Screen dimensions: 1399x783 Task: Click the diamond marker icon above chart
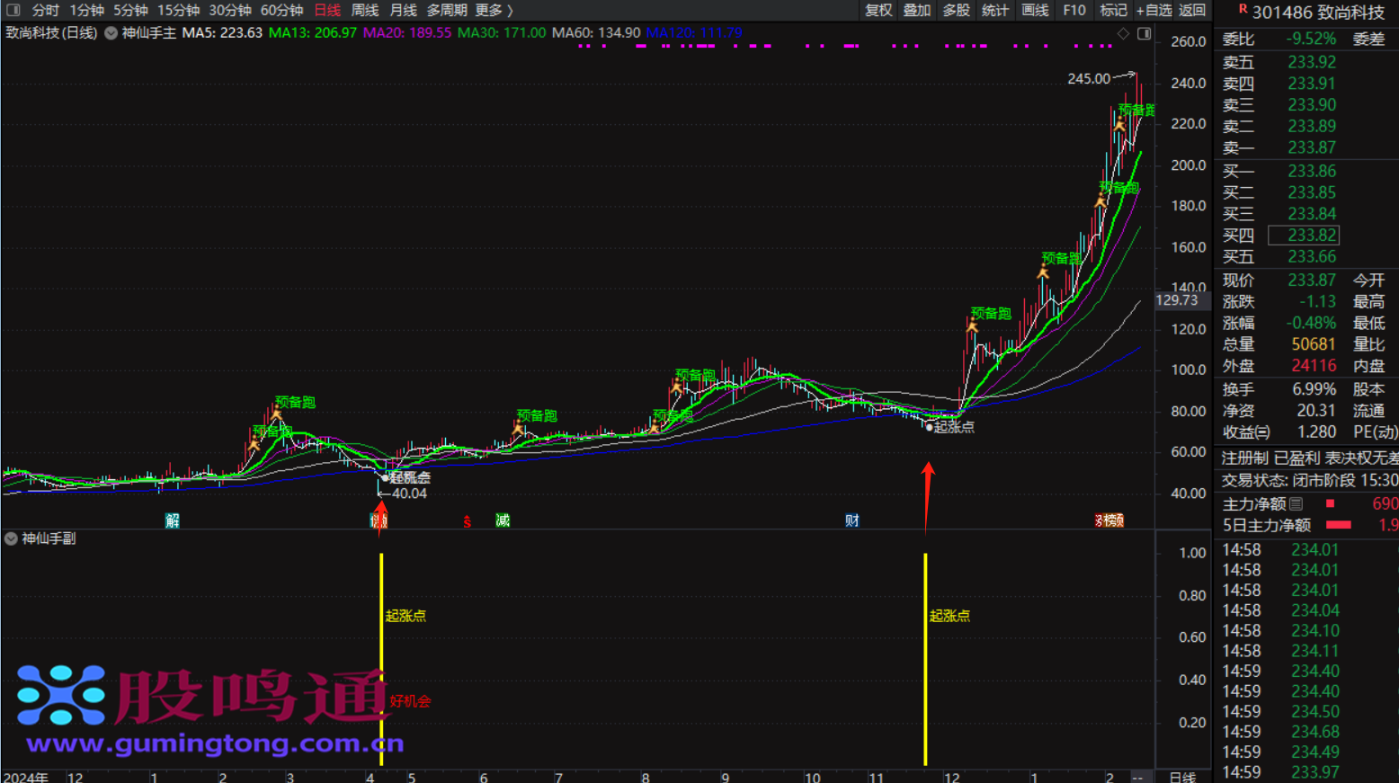pos(1123,33)
